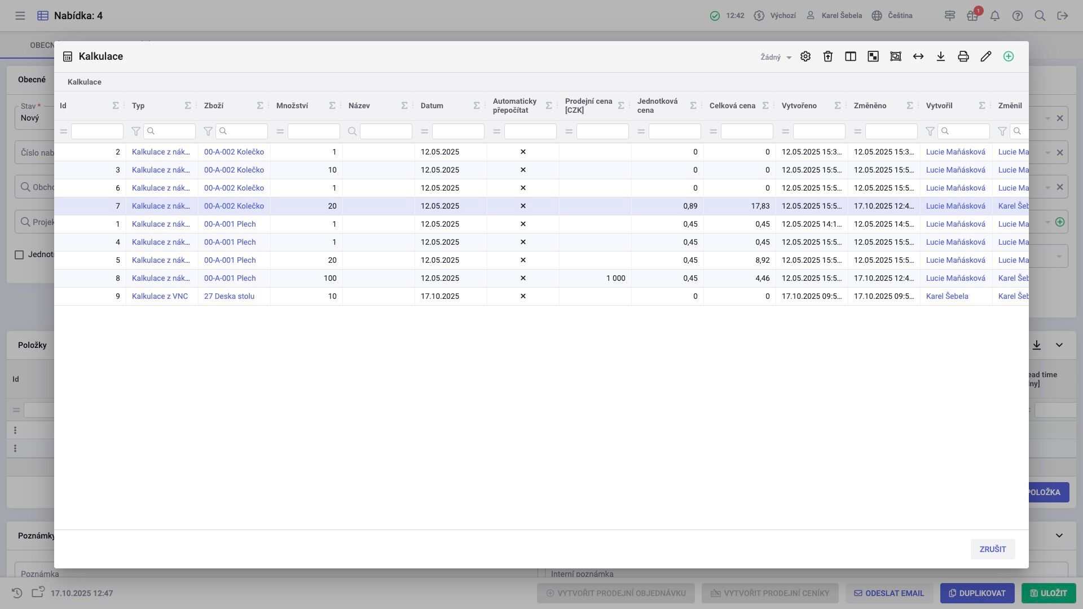The width and height of the screenshot is (1083, 609).
Task: Click the green add calculation plus icon
Action: [1008, 56]
